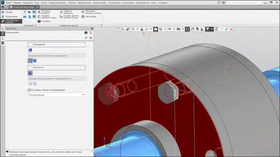This screenshot has width=280, height=157.
Task: Toggle Создавать объект спецификации checkbox
Action: (x=29, y=90)
